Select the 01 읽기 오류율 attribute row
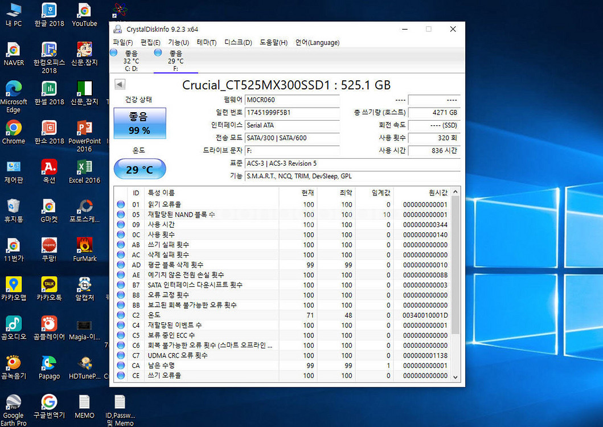The image size is (603, 427). (282, 204)
